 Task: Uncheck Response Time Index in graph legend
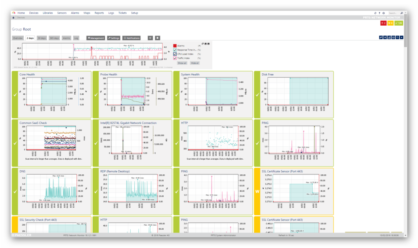click(x=175, y=50)
